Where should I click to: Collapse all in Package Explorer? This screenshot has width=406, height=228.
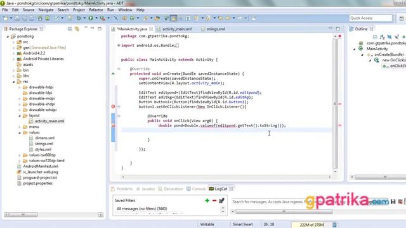coord(70,29)
